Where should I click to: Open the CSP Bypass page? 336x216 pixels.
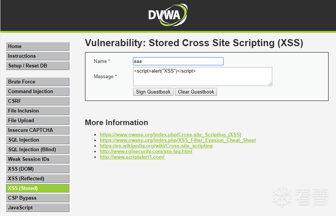pos(38,198)
